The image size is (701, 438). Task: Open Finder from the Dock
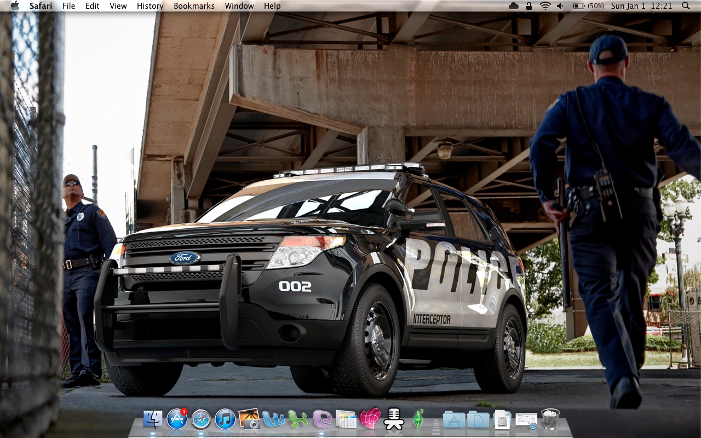(x=153, y=419)
